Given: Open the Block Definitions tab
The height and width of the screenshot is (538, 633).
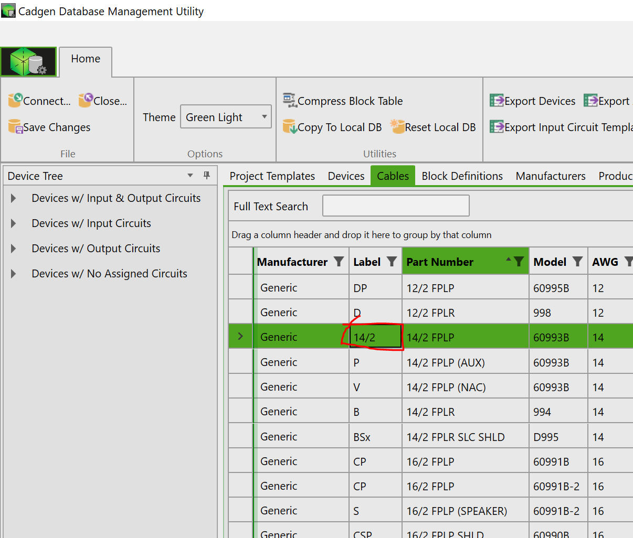Looking at the screenshot, I should pos(462,176).
